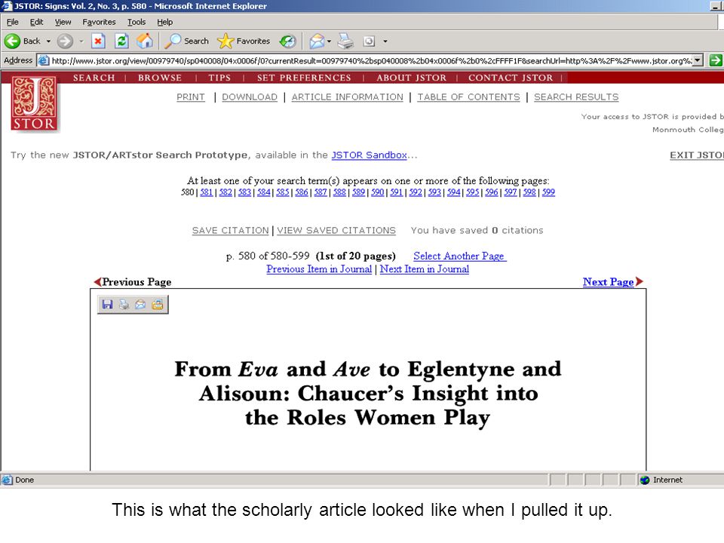Viewport: 724px width, 543px height.
Task: Open the Favorites menu
Action: tap(99, 22)
